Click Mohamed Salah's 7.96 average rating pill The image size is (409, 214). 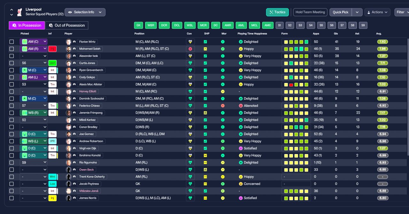pos(382,49)
